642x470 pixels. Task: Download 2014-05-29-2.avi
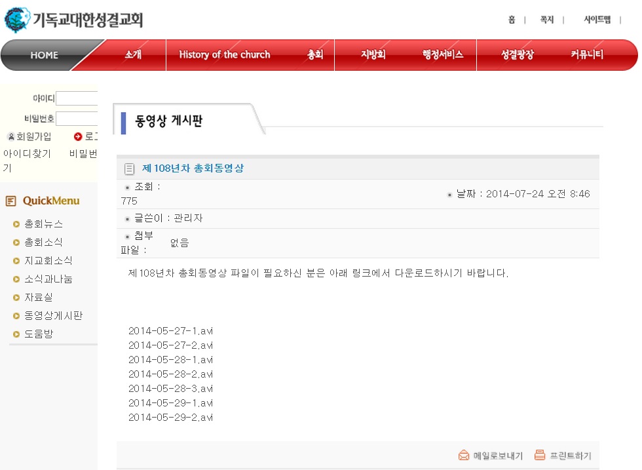pyautogui.click(x=170, y=417)
